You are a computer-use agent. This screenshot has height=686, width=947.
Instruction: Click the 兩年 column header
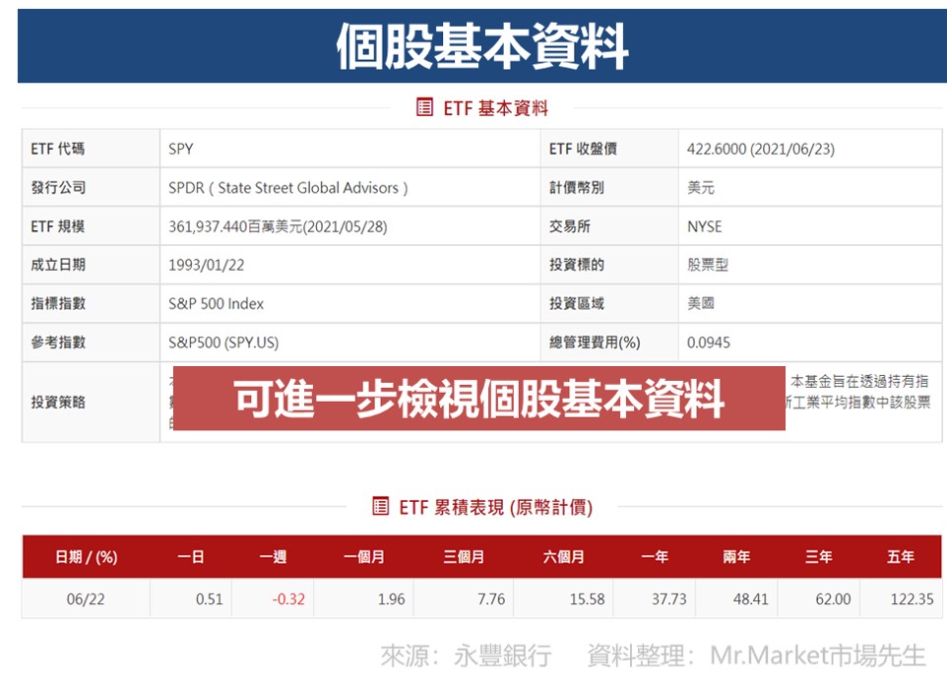736,557
